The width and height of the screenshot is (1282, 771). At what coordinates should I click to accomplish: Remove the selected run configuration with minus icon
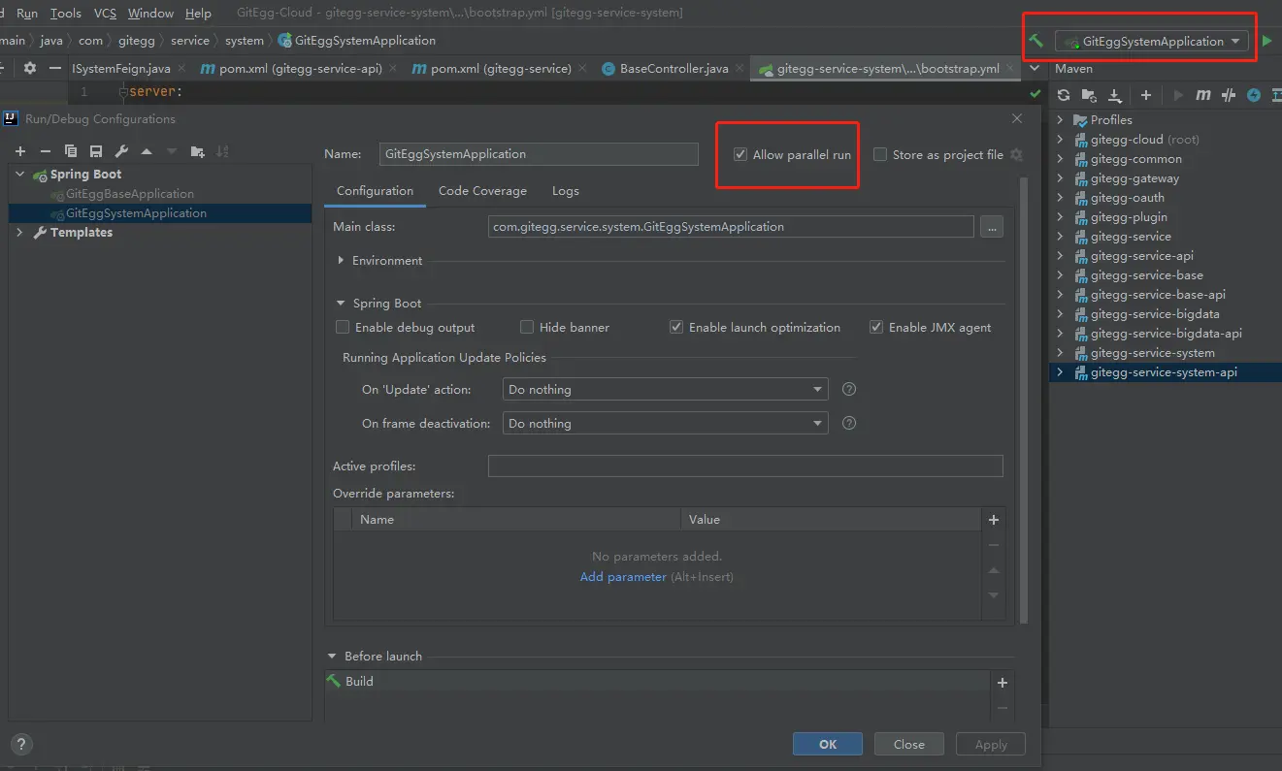pos(46,151)
